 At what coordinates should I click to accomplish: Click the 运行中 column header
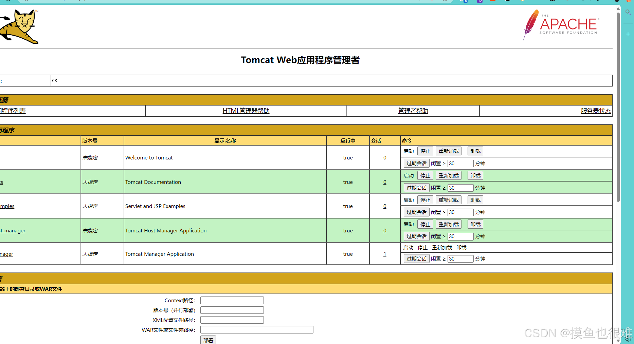coord(348,141)
